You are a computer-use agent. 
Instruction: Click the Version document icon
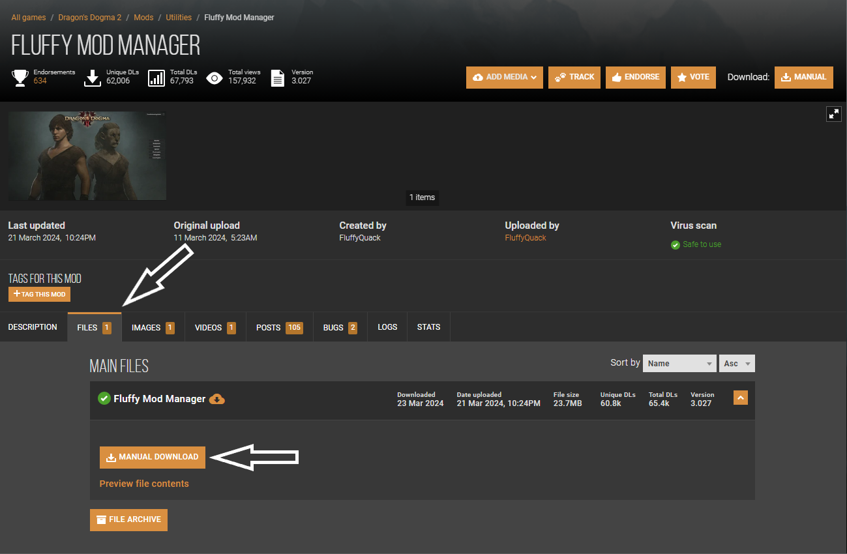point(278,78)
